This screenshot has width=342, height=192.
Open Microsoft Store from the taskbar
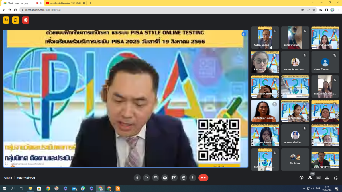(x=39, y=188)
